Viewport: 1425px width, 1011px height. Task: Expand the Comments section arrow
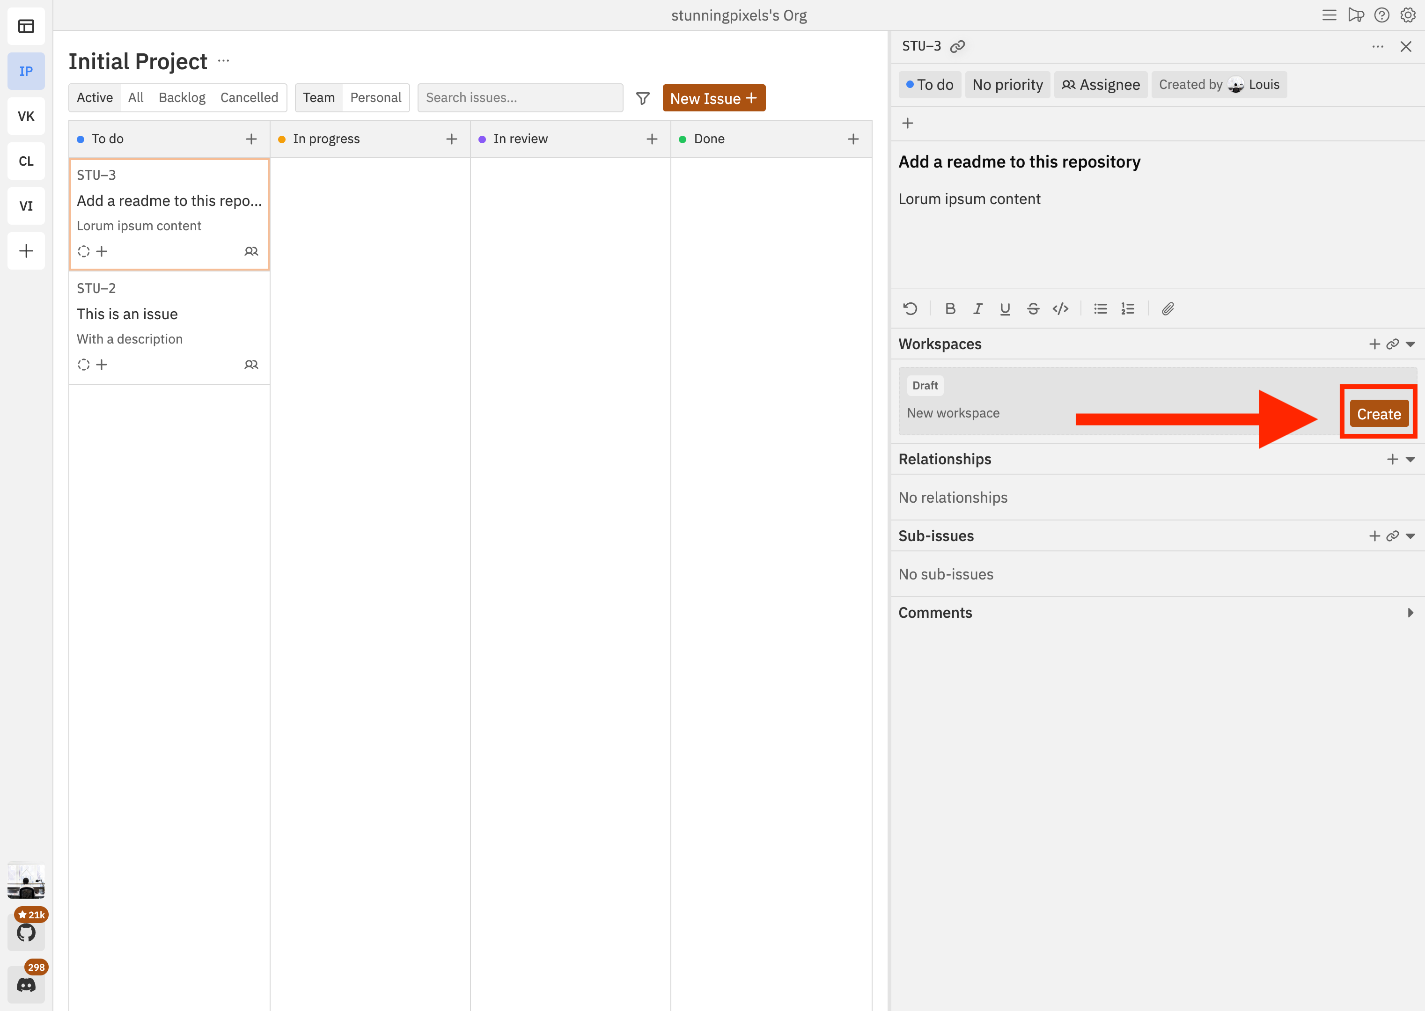tap(1410, 613)
